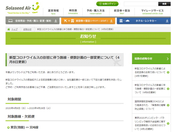Click arrow icon beside 東京2020 news item

tap(168, 123)
